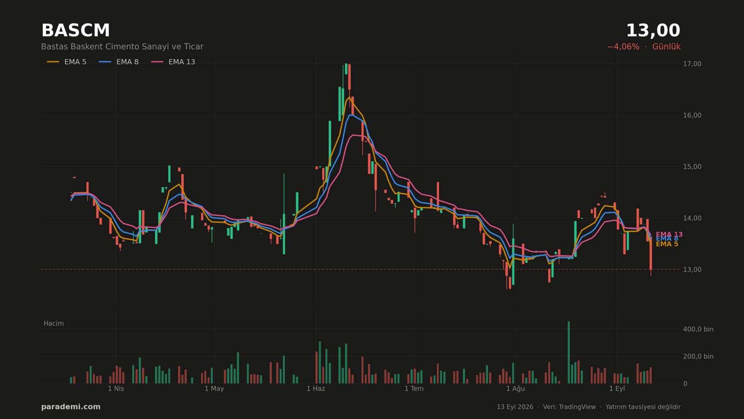Click the orange EMA 5 label at line end
Viewport: 744px width, 419px height.
coord(667,244)
